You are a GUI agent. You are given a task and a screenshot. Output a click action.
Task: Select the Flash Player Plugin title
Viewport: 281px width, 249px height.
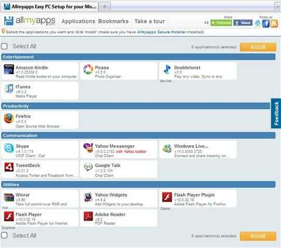pyautogui.click(x=194, y=195)
